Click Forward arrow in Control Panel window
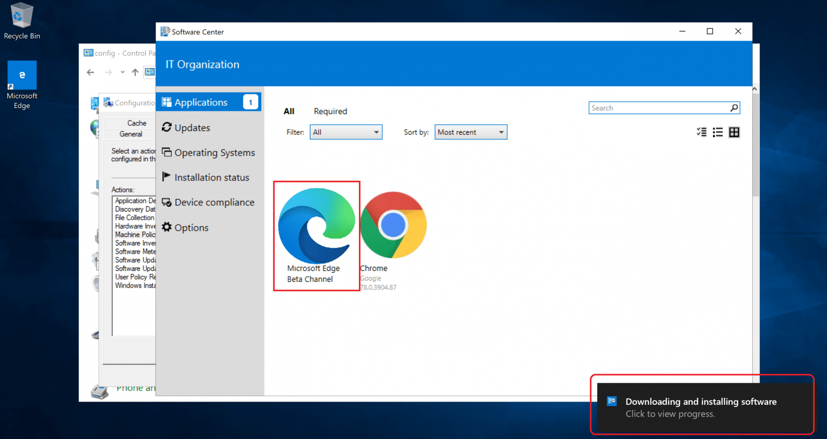The width and height of the screenshot is (827, 439). [108, 72]
